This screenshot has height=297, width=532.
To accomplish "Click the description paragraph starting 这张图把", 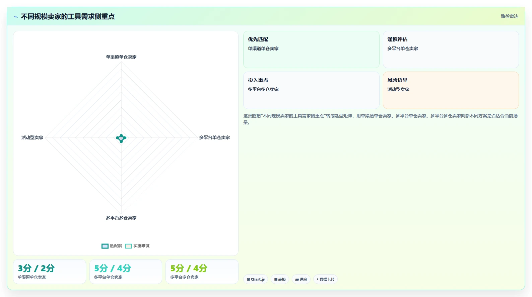I will pos(381,119).
